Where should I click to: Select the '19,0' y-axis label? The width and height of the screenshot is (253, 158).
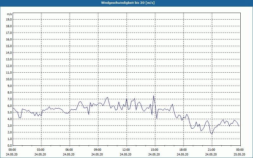[x=9, y=20]
